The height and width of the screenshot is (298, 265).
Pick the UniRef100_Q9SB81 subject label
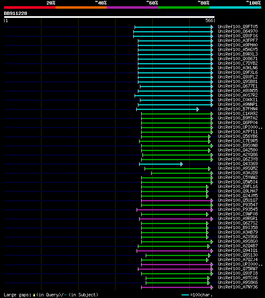[x=238, y=81]
